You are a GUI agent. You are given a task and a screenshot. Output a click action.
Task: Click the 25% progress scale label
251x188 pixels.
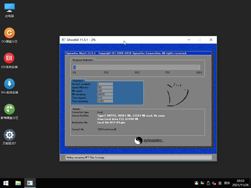106,73
